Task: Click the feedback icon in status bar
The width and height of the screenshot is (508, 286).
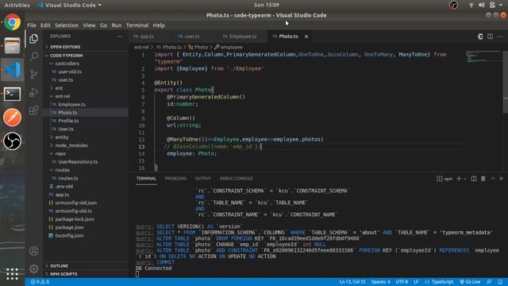Action: pos(489,282)
